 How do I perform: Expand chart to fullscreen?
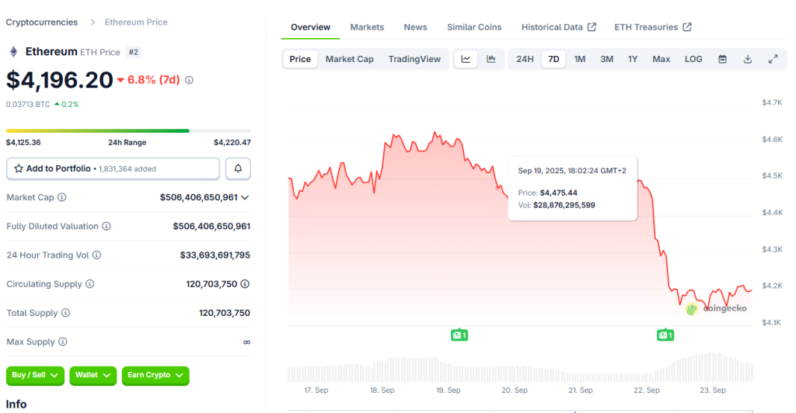[773, 59]
